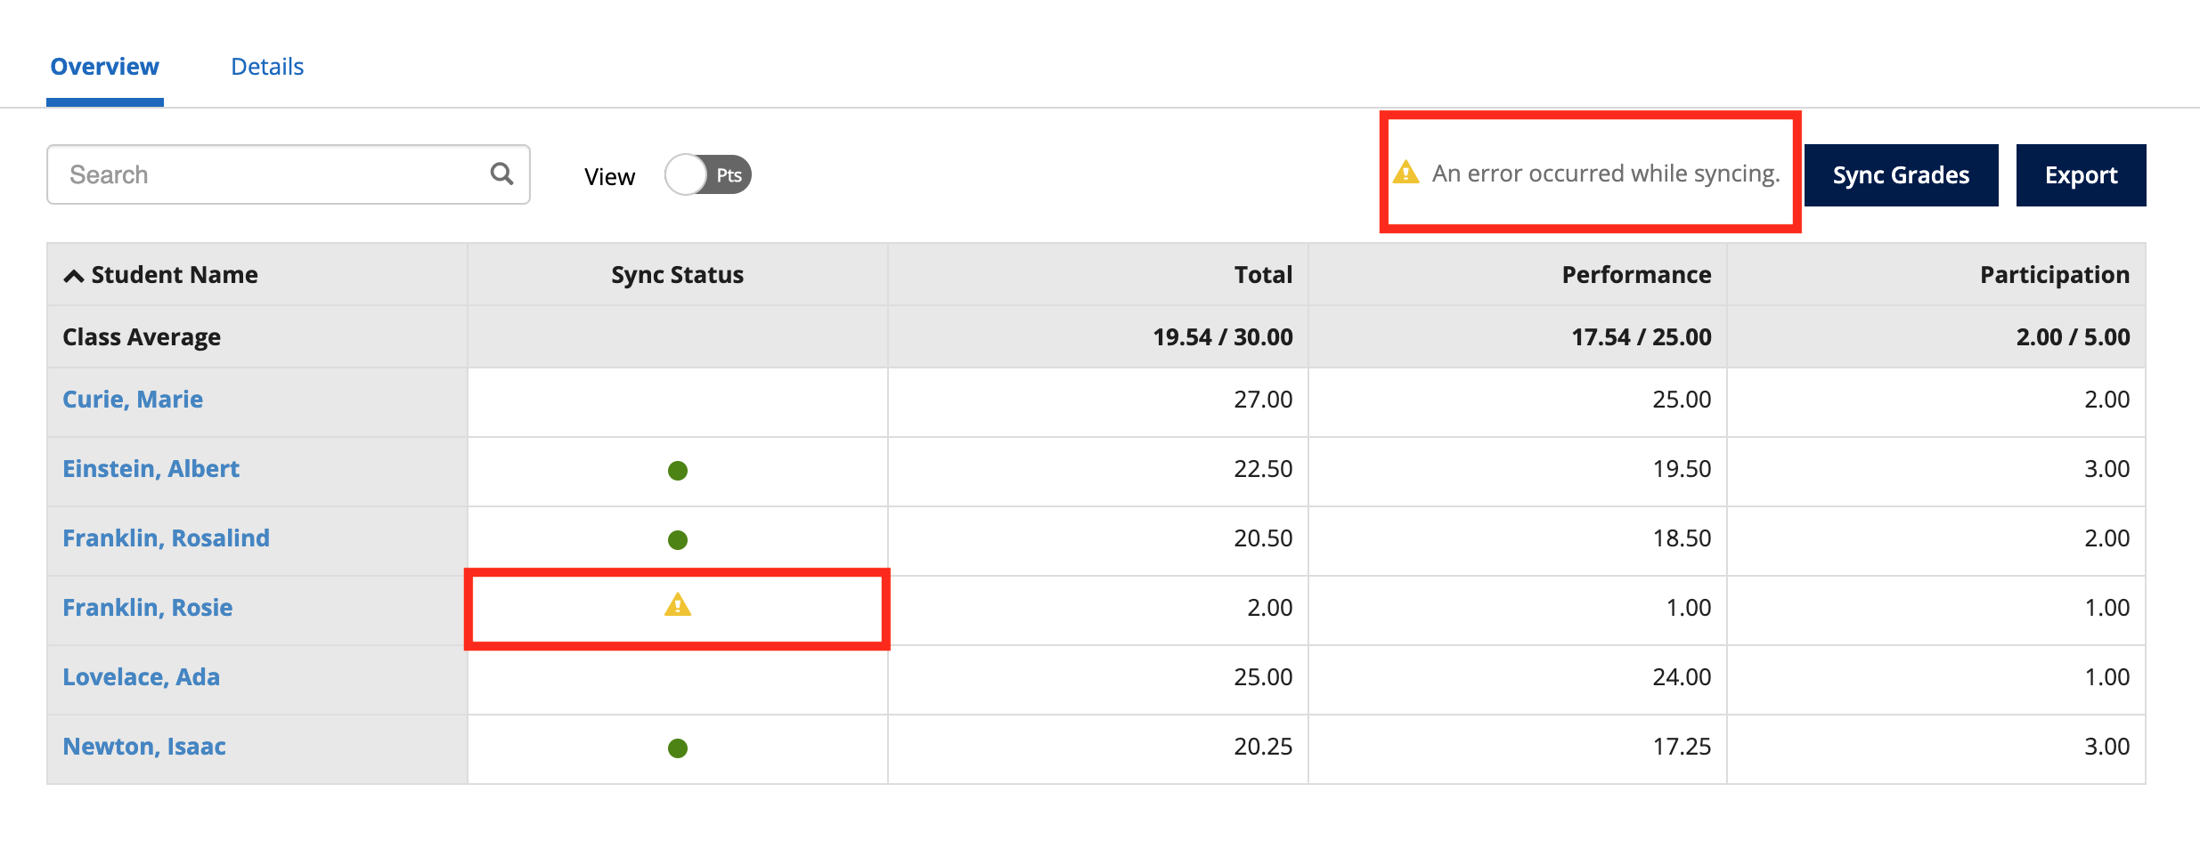This screenshot has height=865, width=2200.
Task: Open Curie, Marie's student page
Action: tap(132, 400)
